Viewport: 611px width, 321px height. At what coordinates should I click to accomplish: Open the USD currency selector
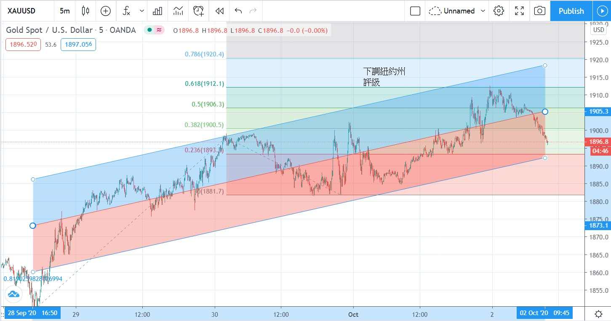[x=598, y=30]
